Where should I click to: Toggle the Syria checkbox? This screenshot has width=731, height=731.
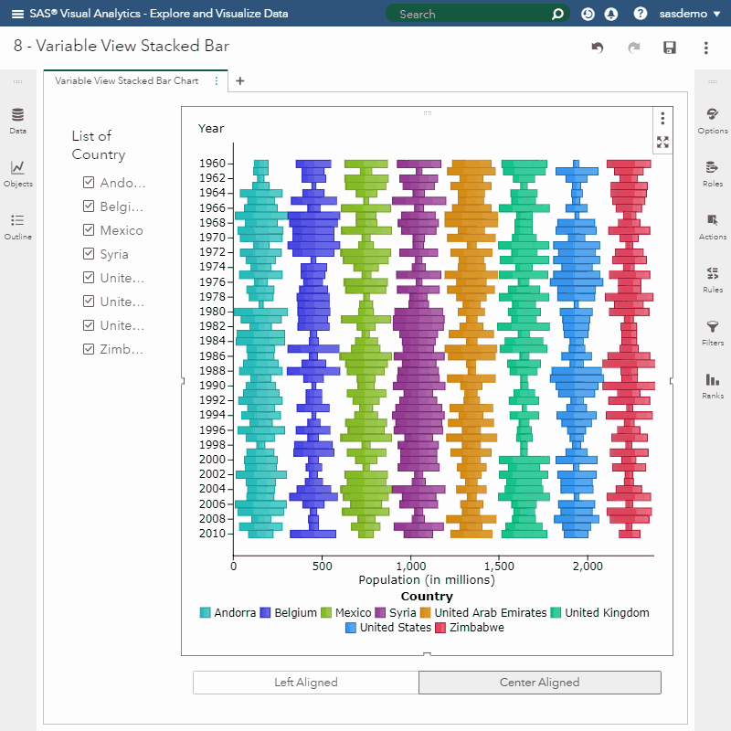[89, 254]
